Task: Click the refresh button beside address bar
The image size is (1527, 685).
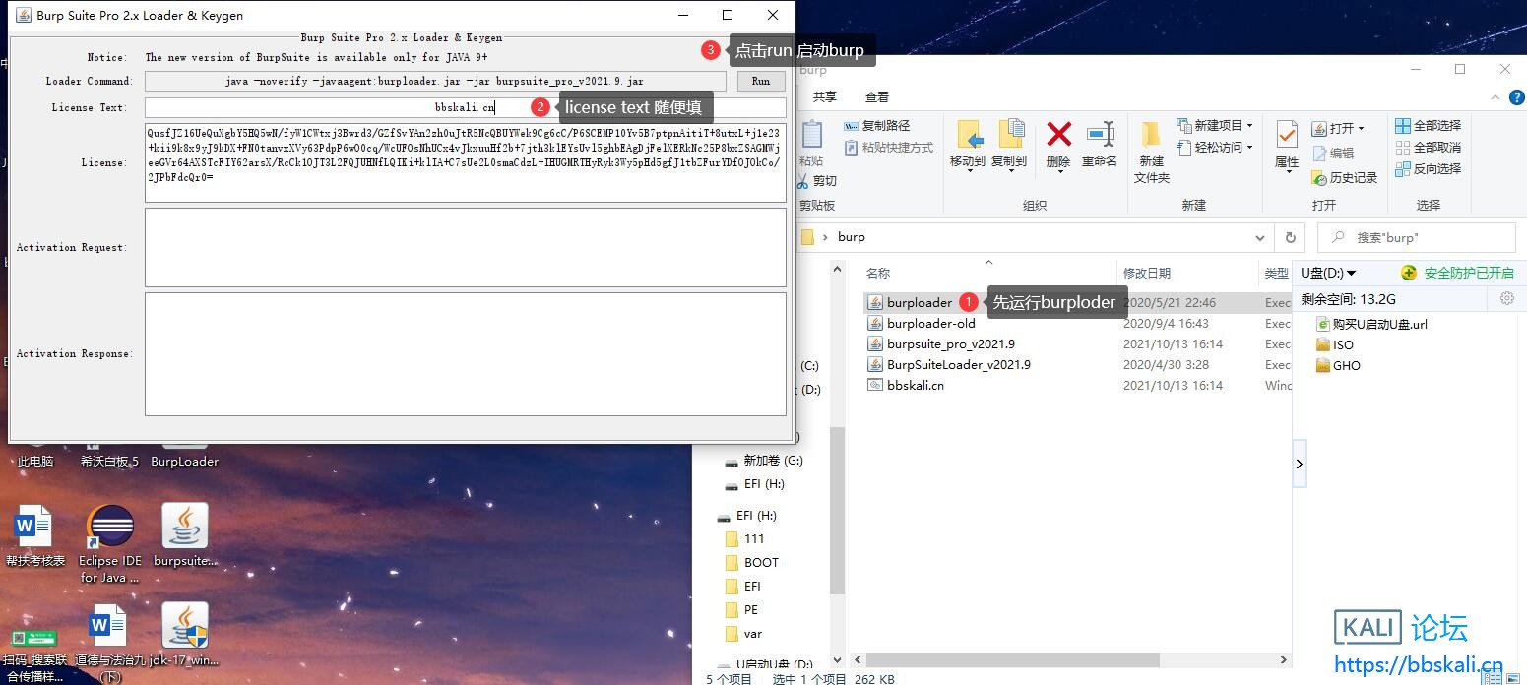Action: (1290, 237)
